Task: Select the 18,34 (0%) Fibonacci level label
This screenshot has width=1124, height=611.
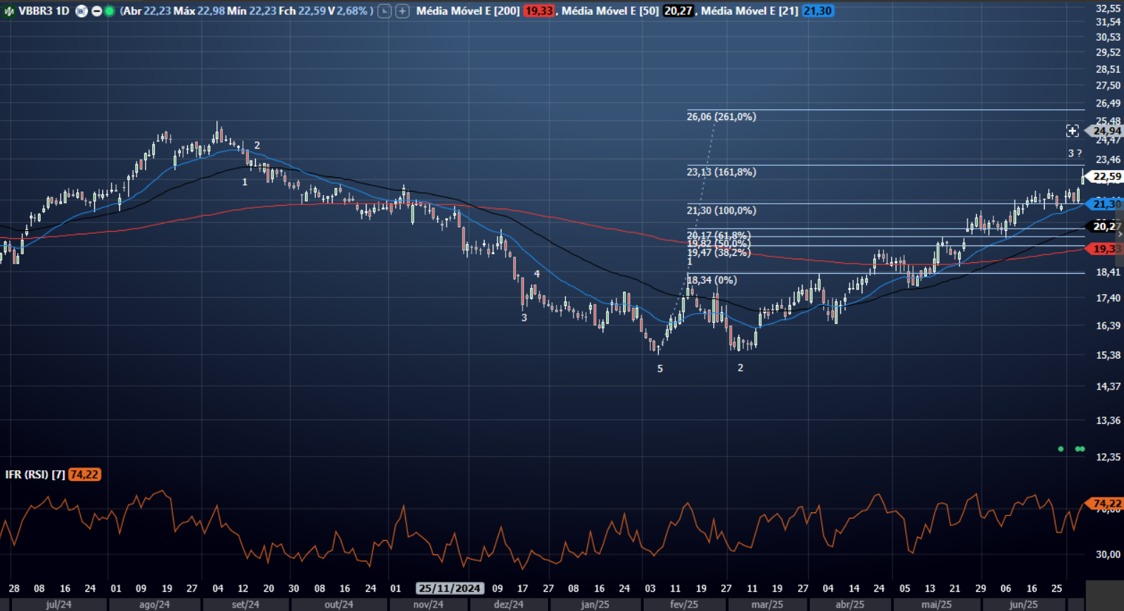Action: (712, 280)
